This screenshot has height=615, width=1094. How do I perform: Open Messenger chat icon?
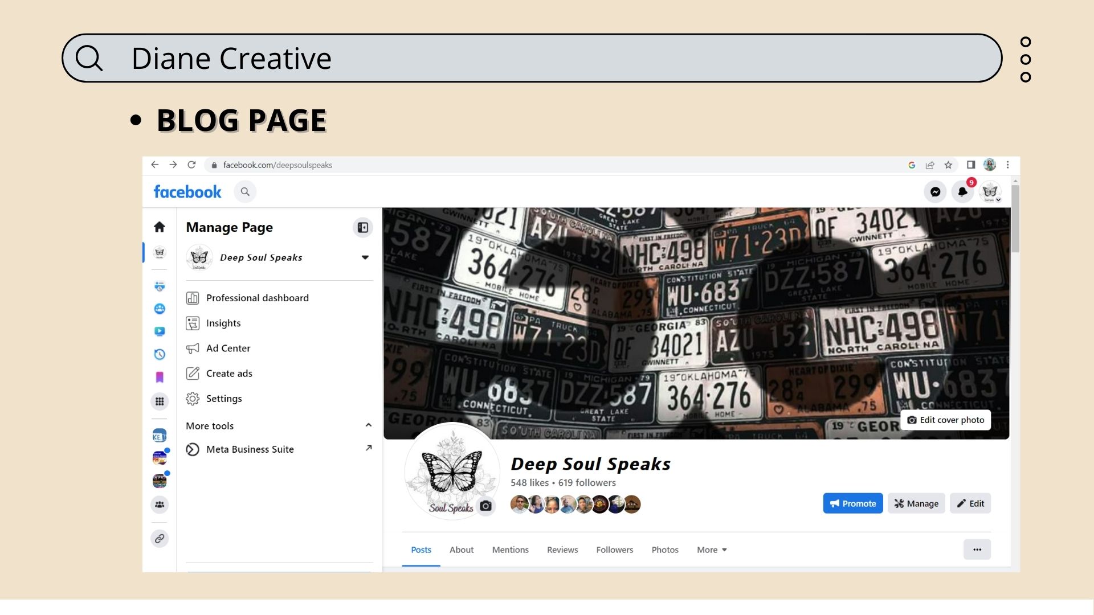(x=935, y=192)
